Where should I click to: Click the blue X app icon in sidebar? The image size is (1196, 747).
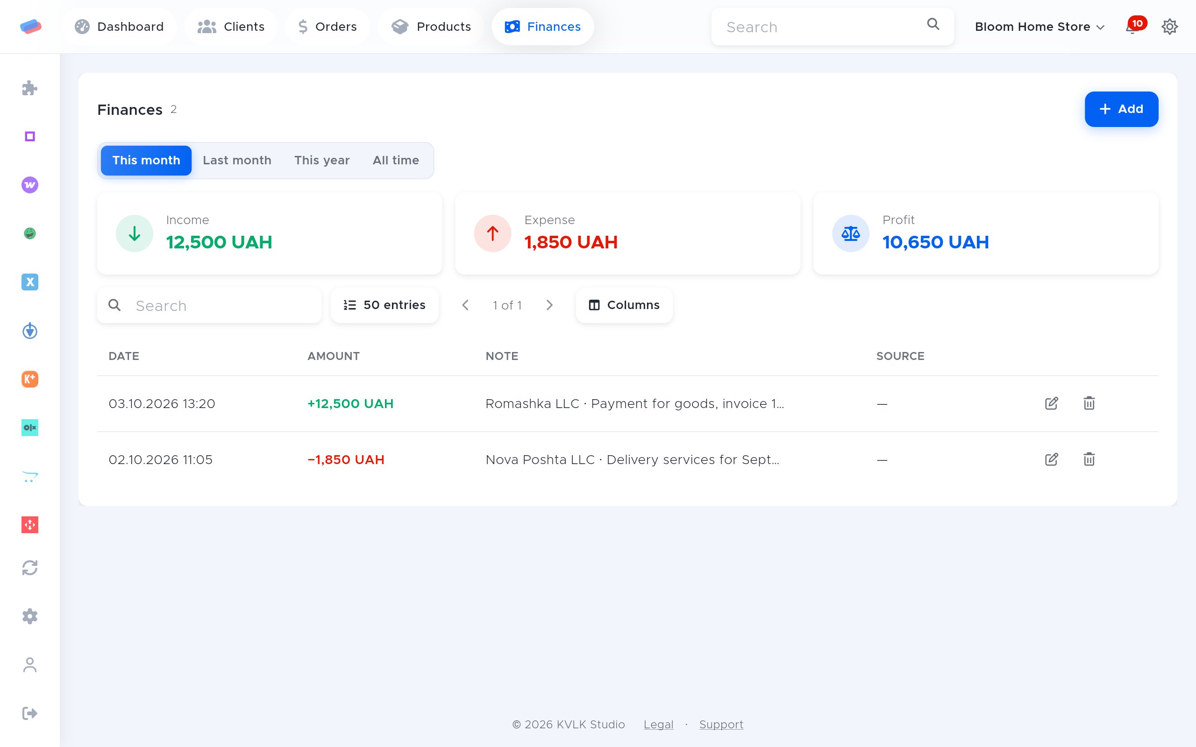(x=29, y=282)
